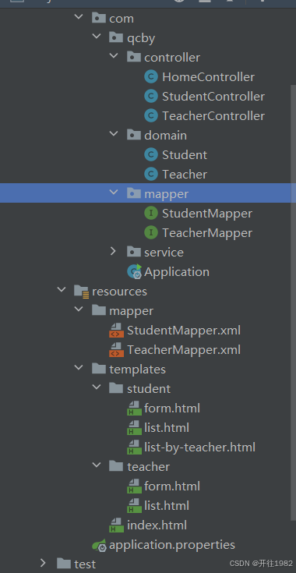Screen dimensions: 296x573
Task: Select the templates folder label
Action: tap(137, 369)
